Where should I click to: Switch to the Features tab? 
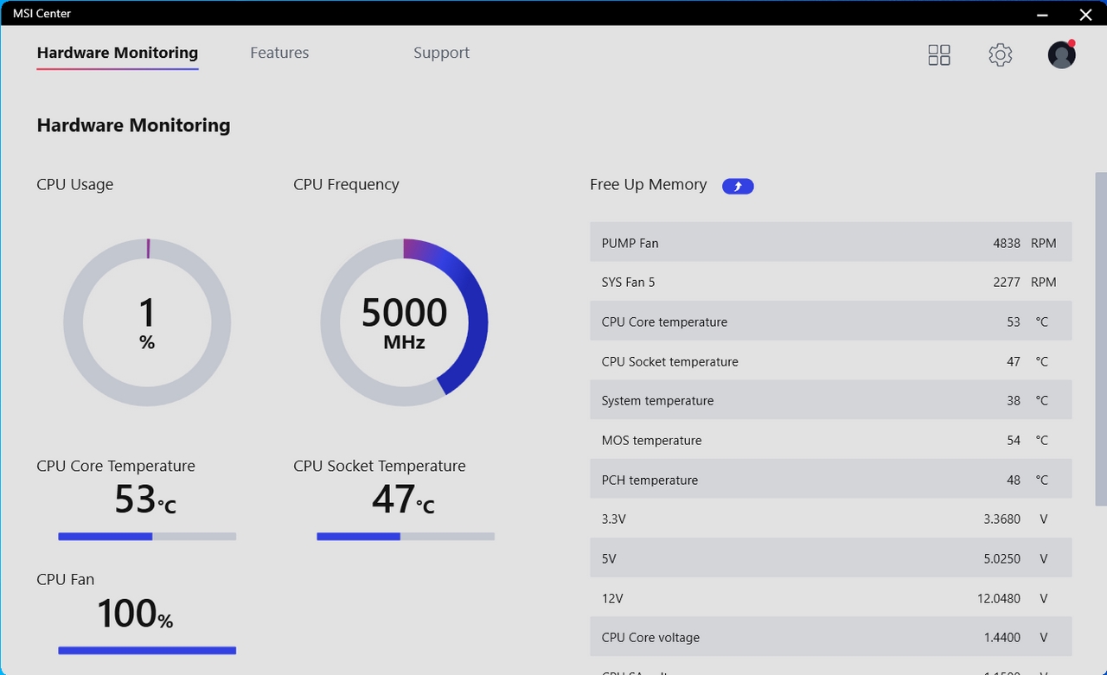click(279, 53)
